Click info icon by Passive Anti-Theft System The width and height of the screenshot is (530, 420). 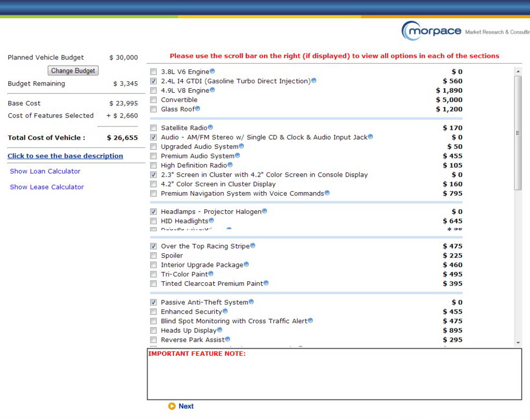click(x=251, y=301)
